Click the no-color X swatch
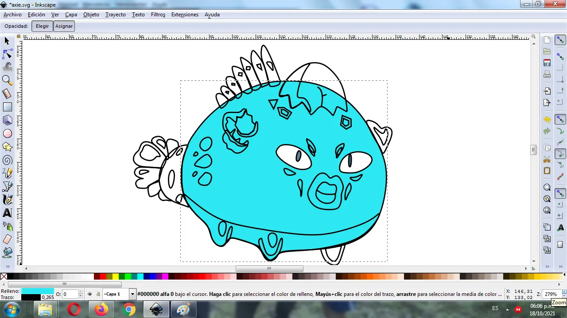The image size is (567, 318). coord(4,276)
